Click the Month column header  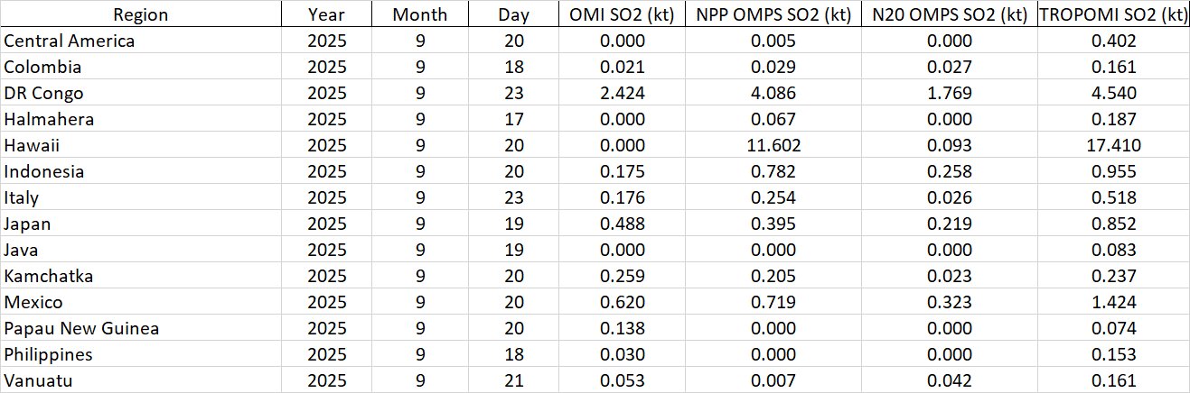pyautogui.click(x=419, y=14)
